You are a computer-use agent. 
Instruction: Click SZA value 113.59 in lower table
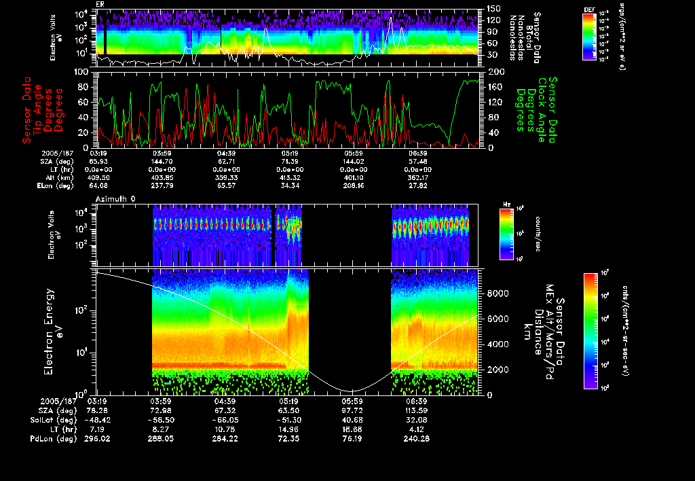(x=416, y=410)
